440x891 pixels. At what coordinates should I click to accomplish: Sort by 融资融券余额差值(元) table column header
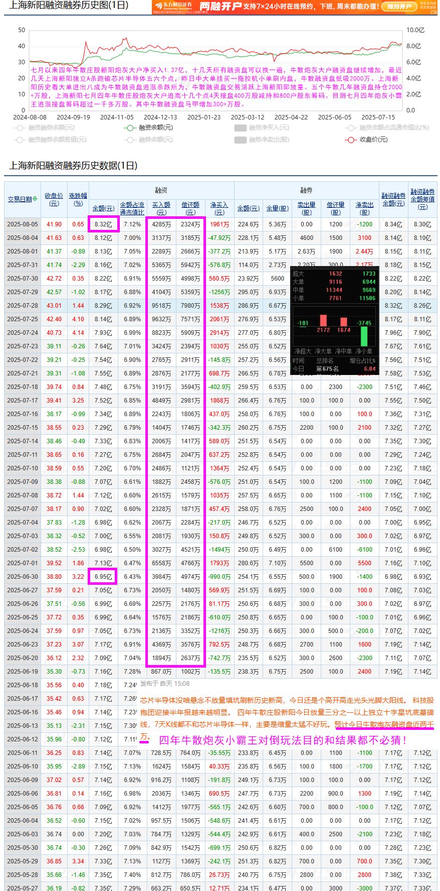point(422,199)
